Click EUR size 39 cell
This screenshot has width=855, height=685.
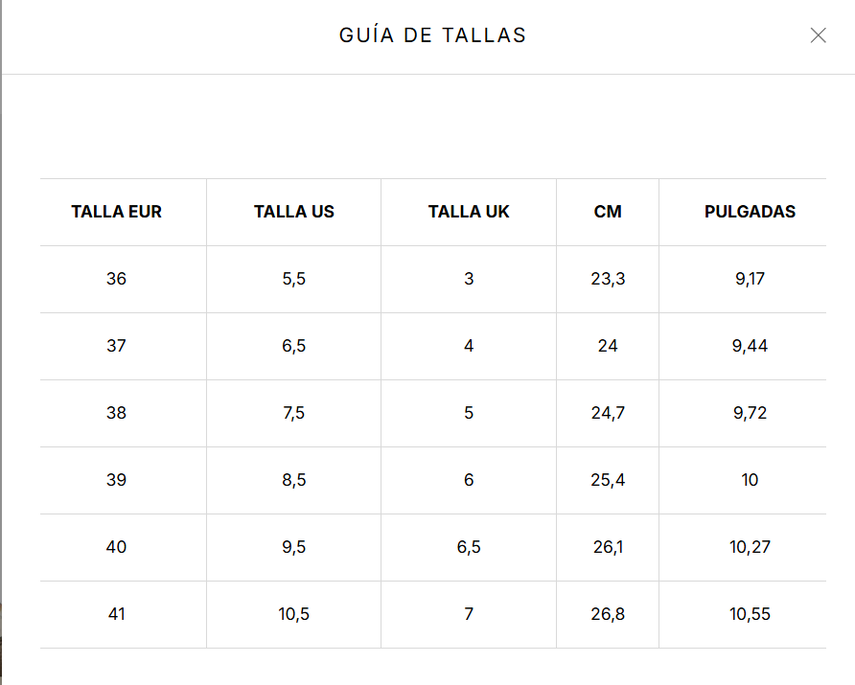(x=116, y=480)
